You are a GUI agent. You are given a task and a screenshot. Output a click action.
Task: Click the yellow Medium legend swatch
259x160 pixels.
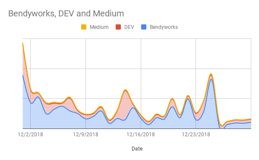click(x=84, y=27)
